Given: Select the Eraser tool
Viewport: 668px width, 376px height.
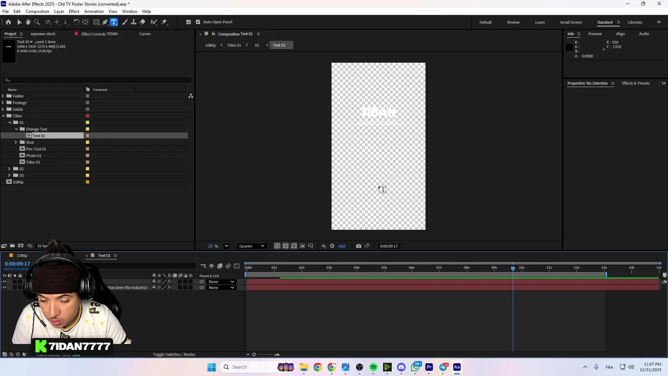Looking at the screenshot, I should 142,22.
